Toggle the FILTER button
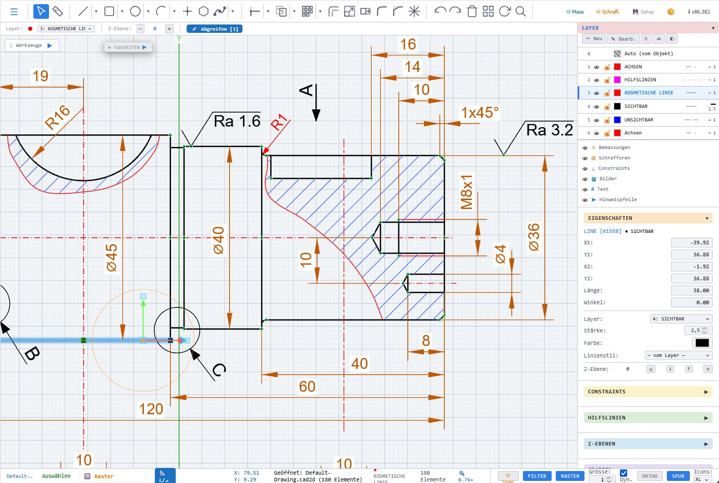 [x=537, y=476]
